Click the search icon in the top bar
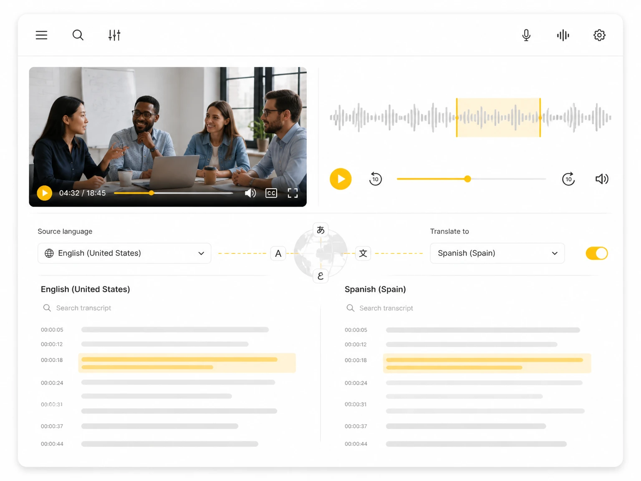641x481 pixels. click(78, 35)
